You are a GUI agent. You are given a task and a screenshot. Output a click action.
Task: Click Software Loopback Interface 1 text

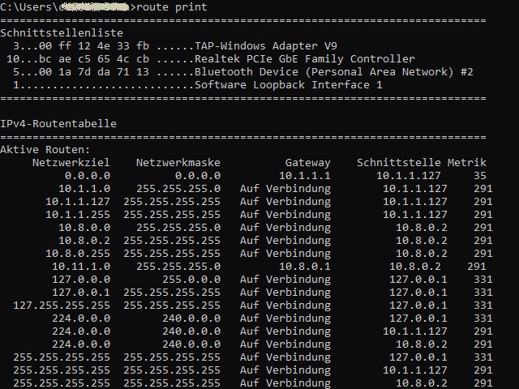(289, 85)
